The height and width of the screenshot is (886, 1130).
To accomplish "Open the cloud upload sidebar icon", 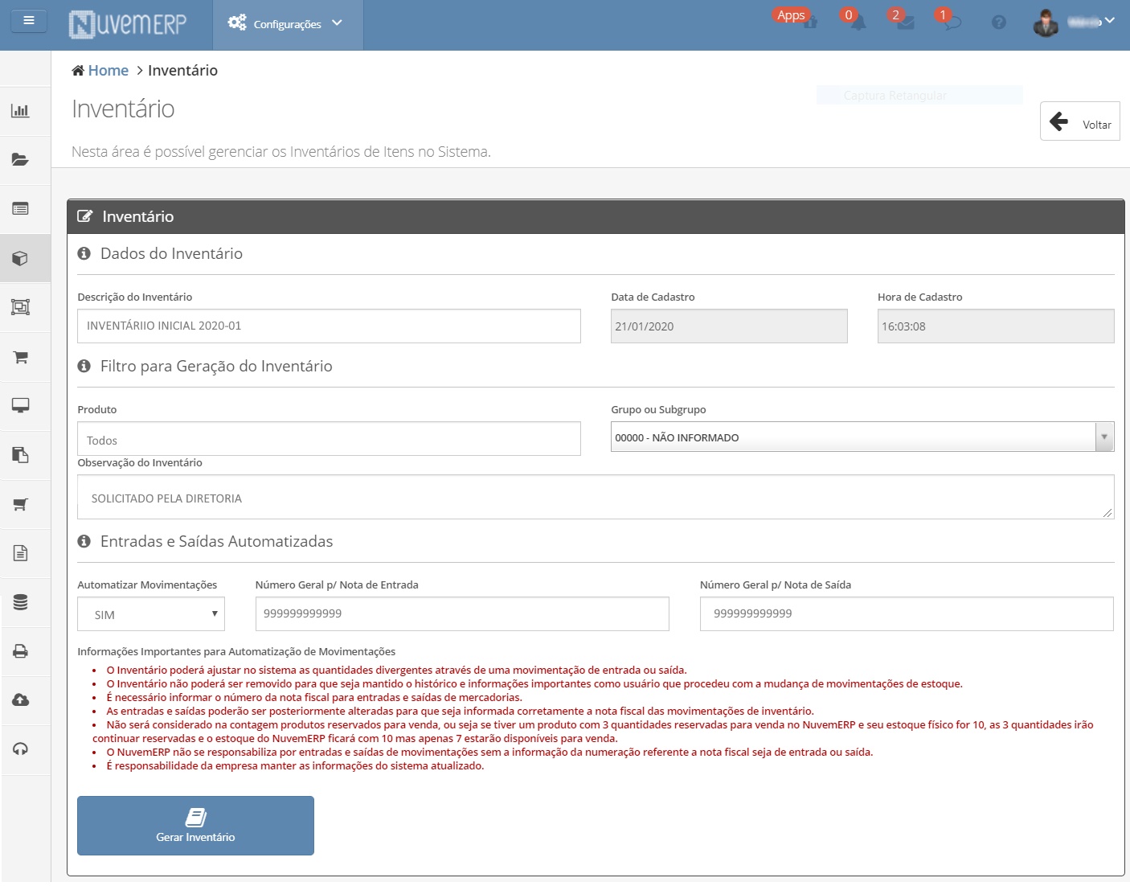I will pyautogui.click(x=21, y=699).
